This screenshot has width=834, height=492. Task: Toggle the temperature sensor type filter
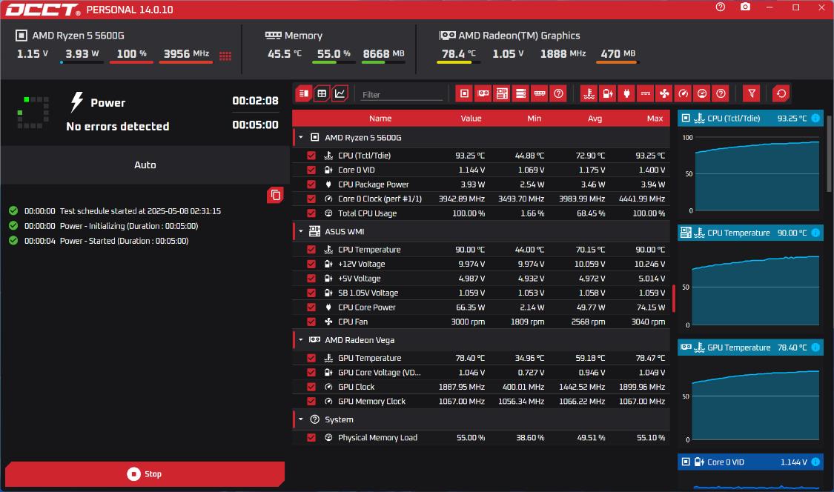(x=589, y=93)
